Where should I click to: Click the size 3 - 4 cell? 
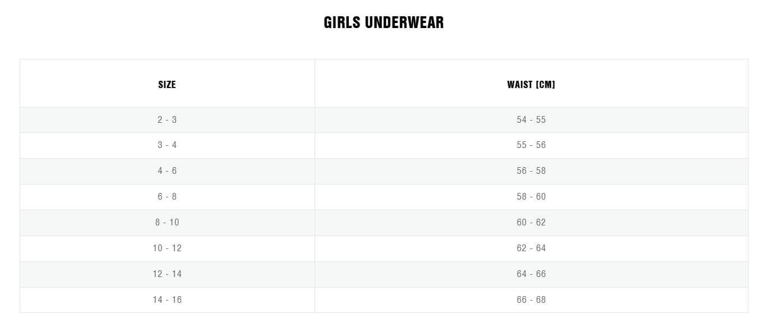167,145
